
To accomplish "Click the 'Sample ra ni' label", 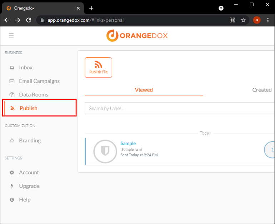I will tap(131, 150).
